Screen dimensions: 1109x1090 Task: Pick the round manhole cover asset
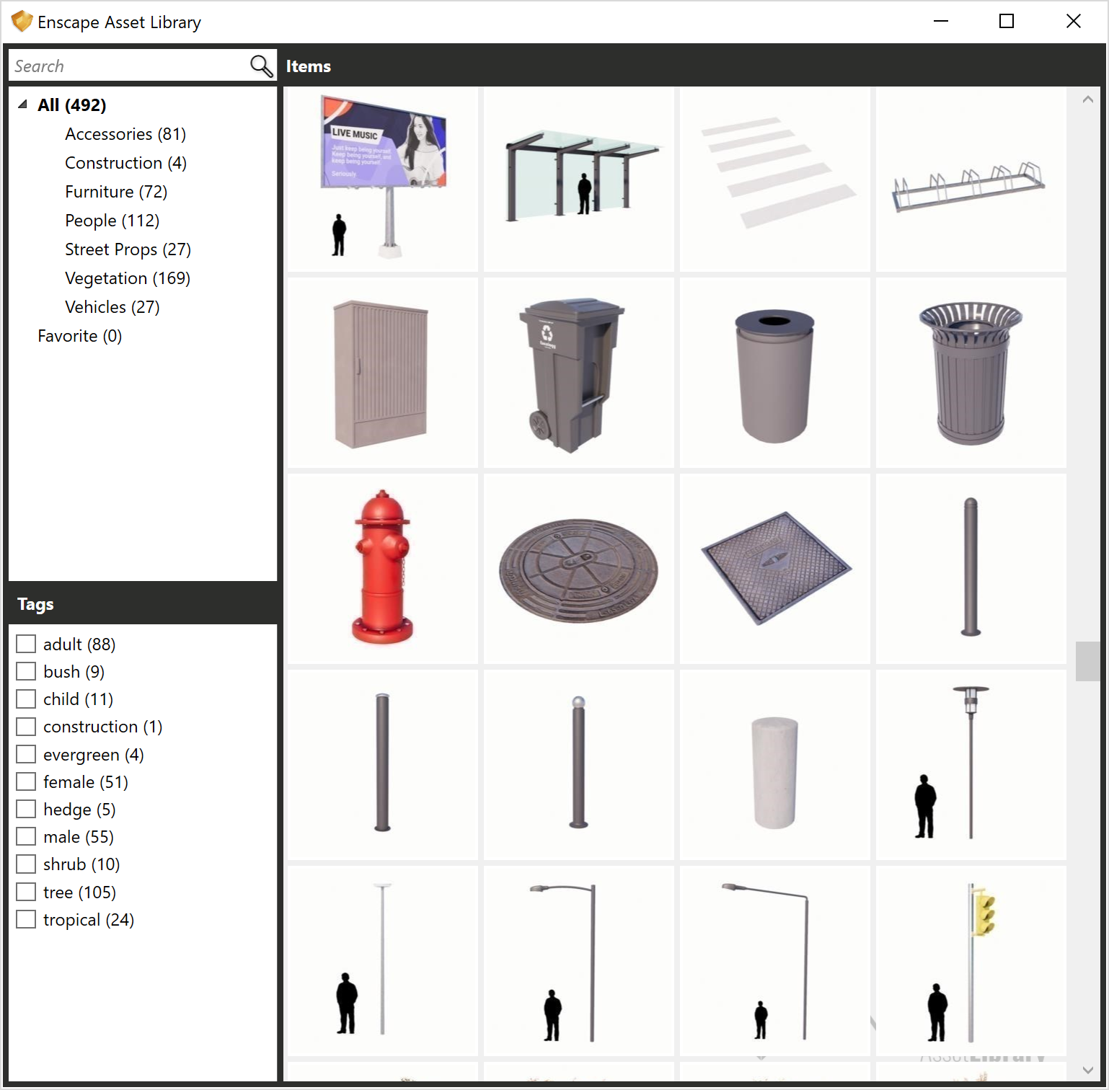click(578, 567)
